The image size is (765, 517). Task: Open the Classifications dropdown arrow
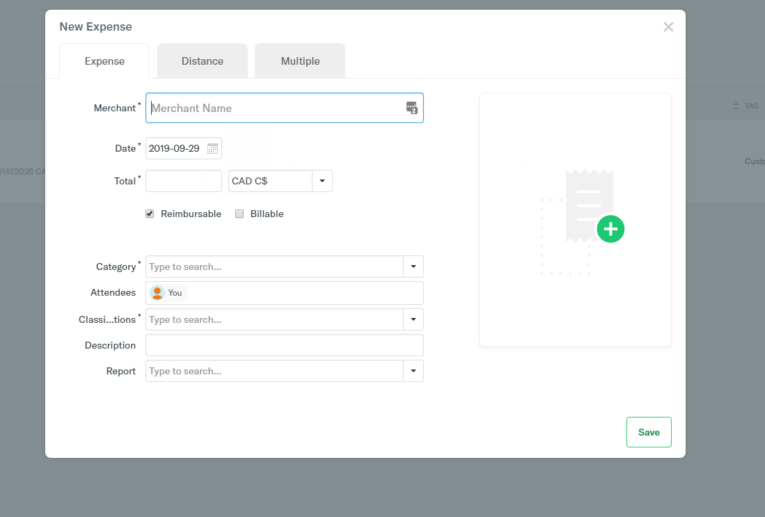coord(413,319)
